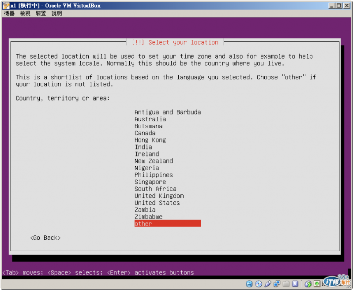Choose United Kingdom as location
The height and width of the screenshot is (290, 353).
[159, 196]
